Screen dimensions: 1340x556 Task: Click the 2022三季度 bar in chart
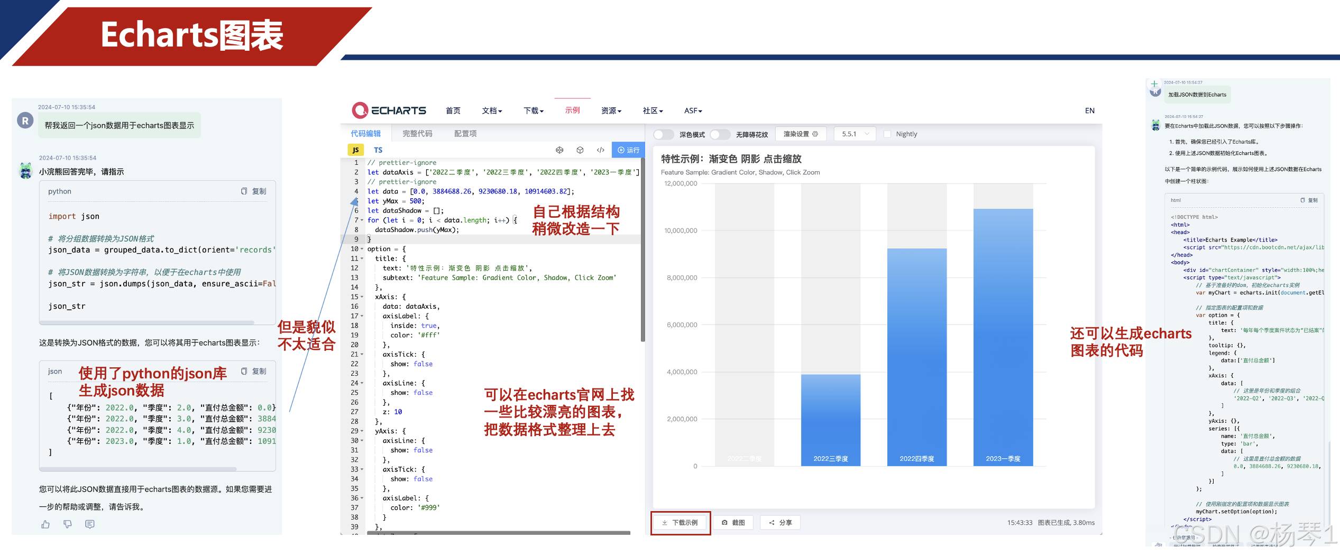pyautogui.click(x=831, y=420)
